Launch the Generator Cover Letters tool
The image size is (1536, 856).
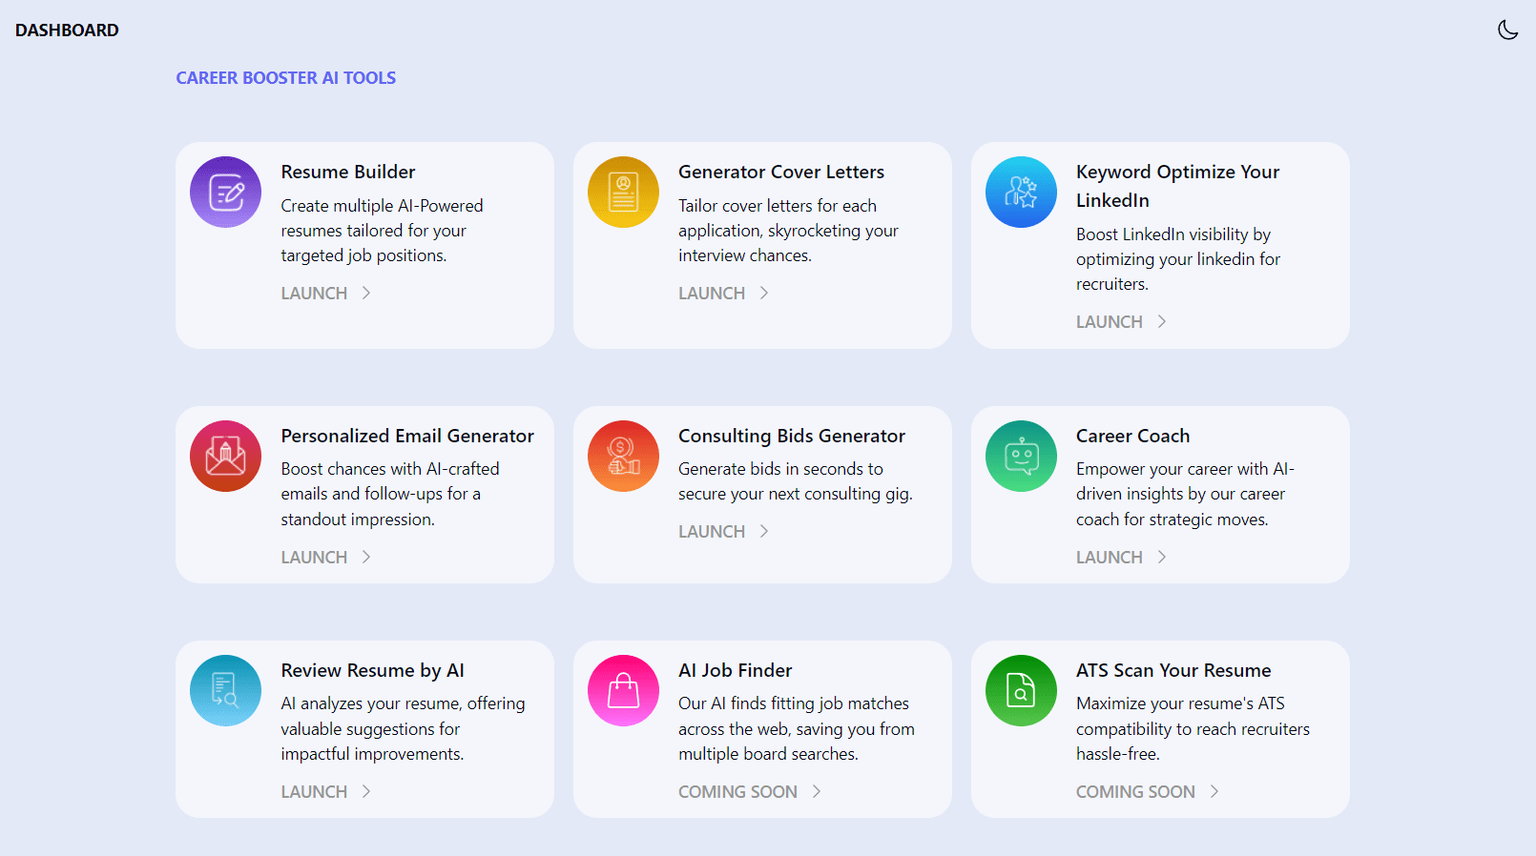pyautogui.click(x=712, y=294)
